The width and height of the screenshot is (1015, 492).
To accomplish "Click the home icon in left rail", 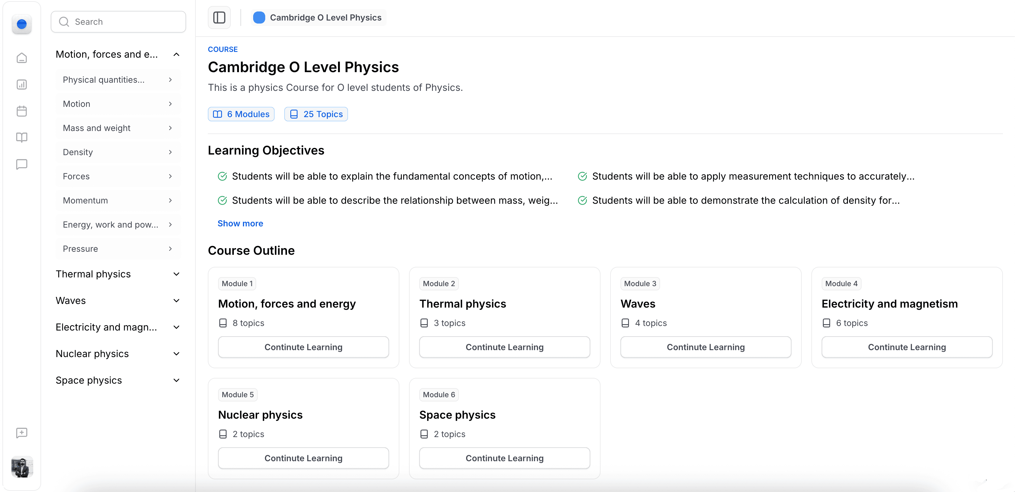I will [x=22, y=58].
